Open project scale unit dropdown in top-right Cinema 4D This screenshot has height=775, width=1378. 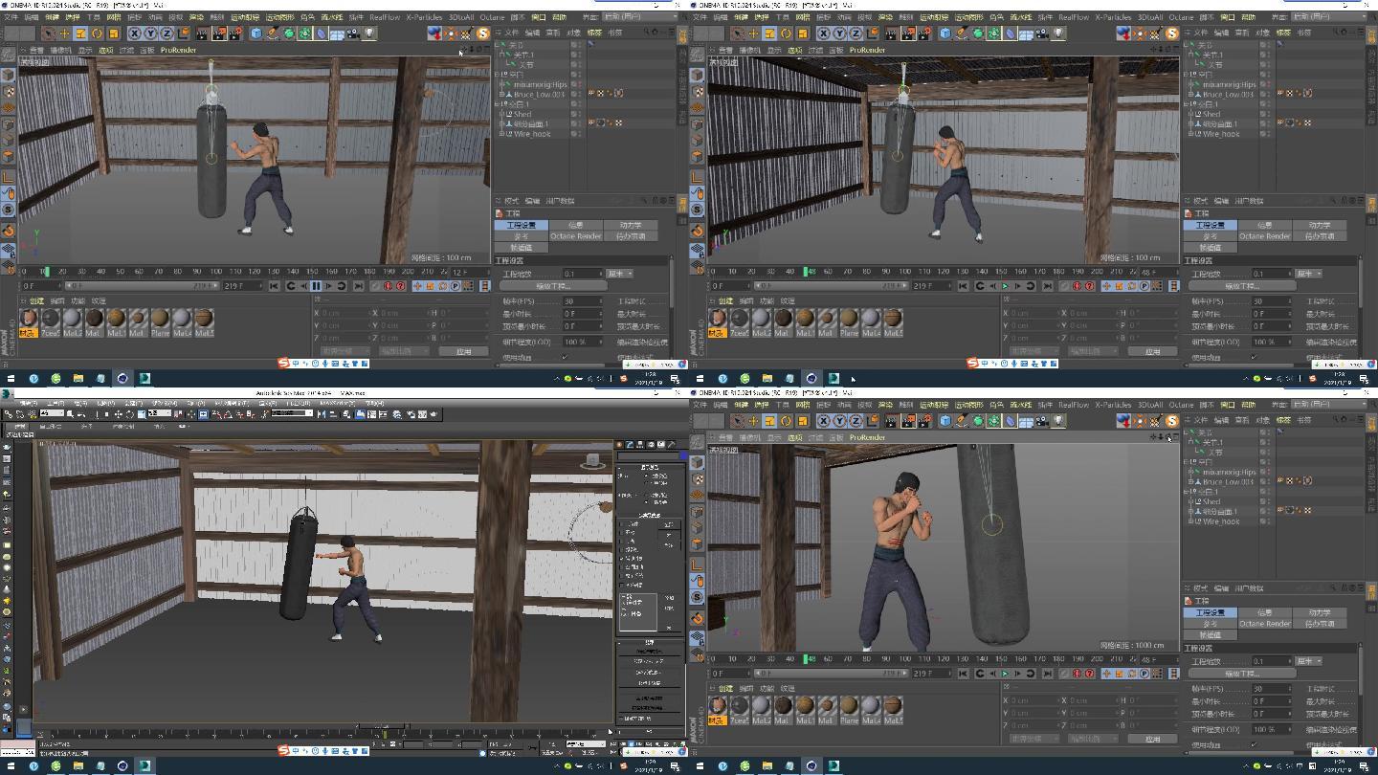[x=1308, y=274]
